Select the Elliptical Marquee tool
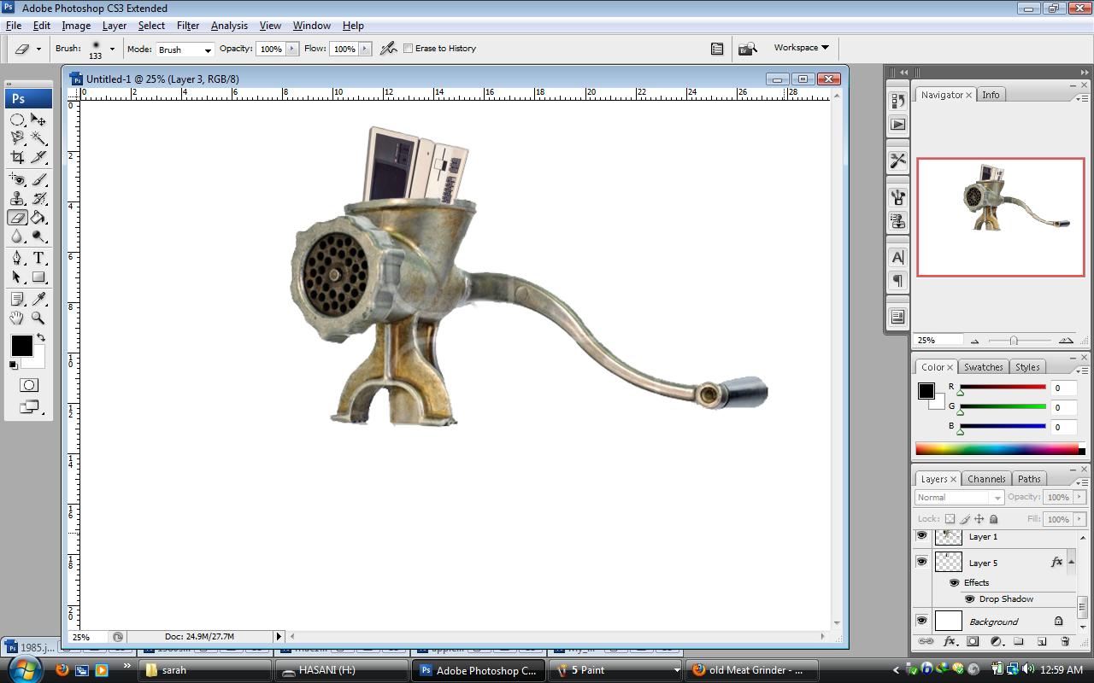Viewport: 1094px width, 683px height. [17, 120]
